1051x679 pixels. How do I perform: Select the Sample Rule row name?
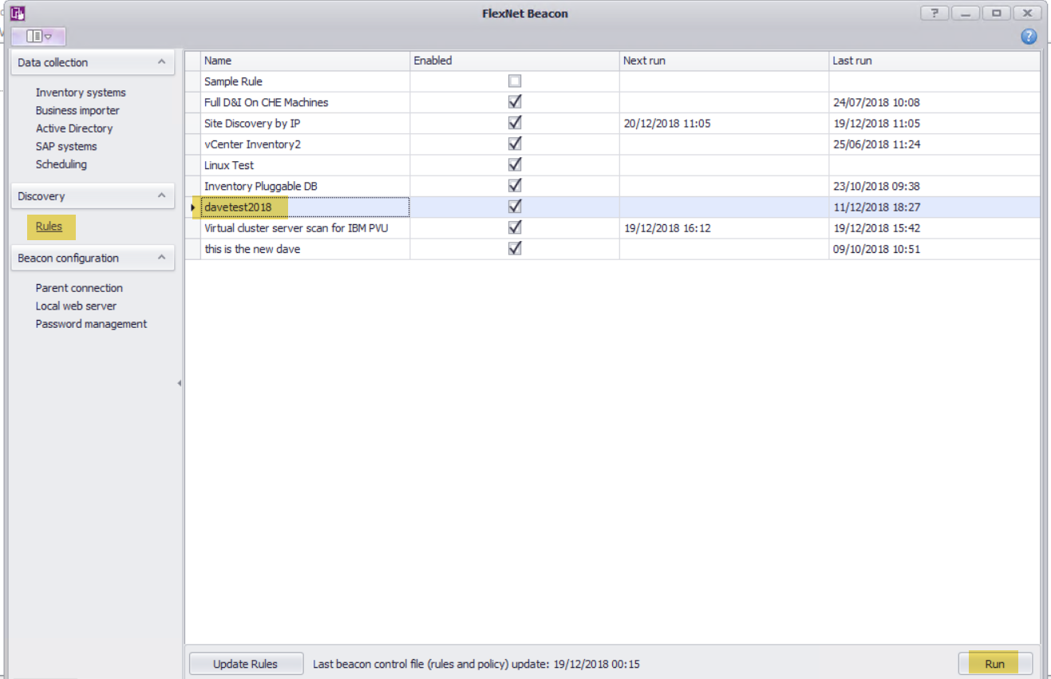[233, 81]
